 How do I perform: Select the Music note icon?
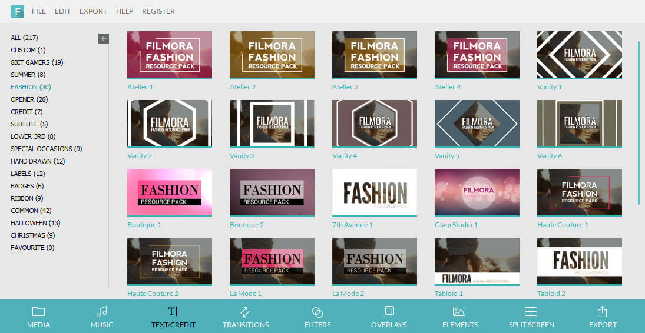[101, 312]
